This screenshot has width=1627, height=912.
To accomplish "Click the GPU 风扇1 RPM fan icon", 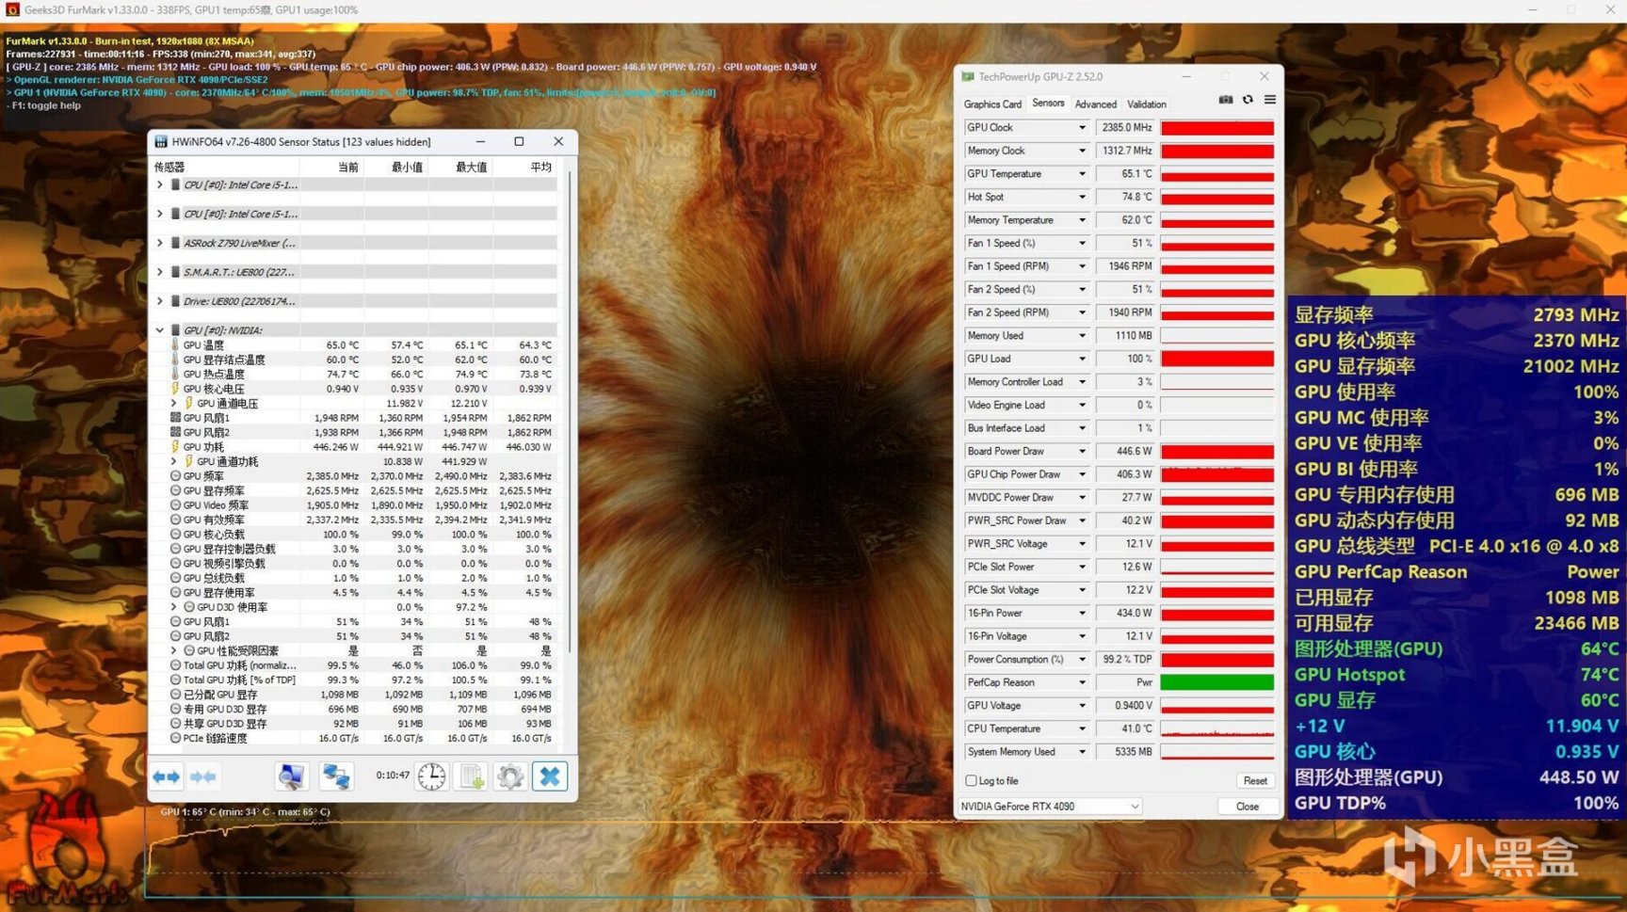I will point(175,418).
